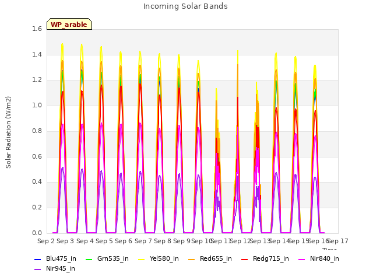
Task: Click the 0.8 y-axis tick label
Action: pos(37,131)
